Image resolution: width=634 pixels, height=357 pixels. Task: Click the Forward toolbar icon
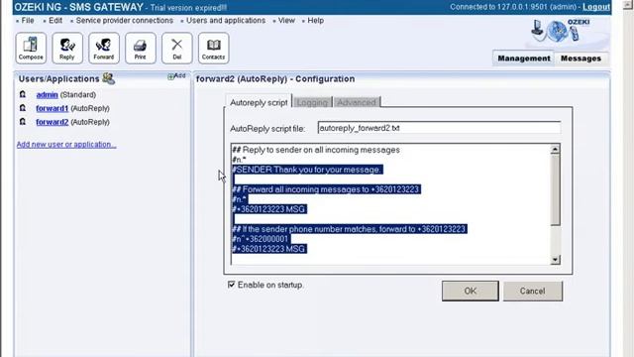pos(104,49)
